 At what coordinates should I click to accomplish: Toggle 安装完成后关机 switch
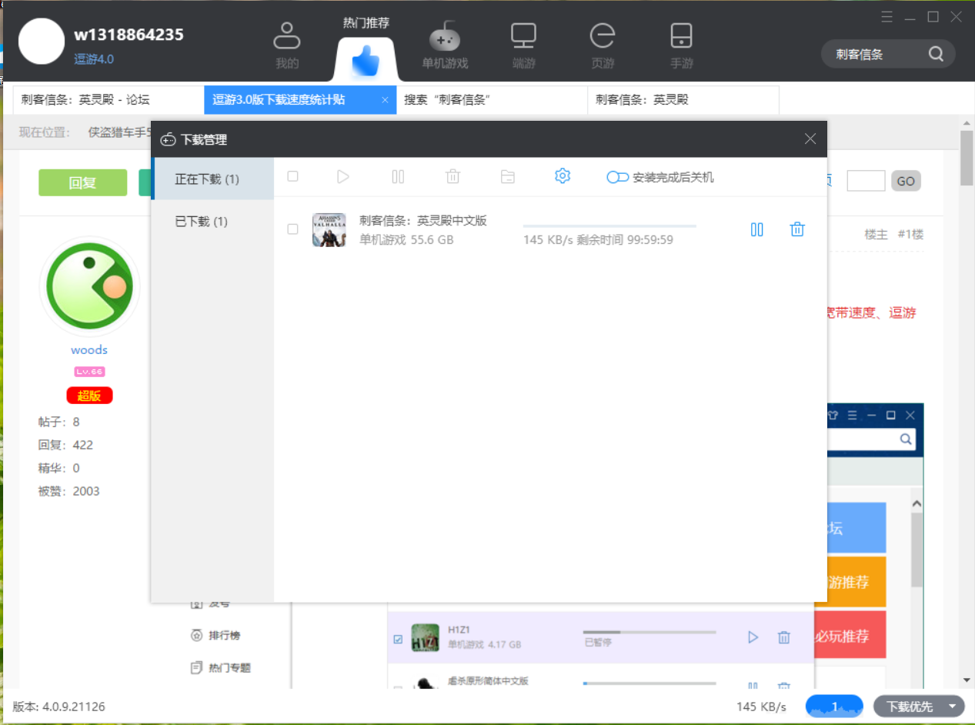pos(618,177)
